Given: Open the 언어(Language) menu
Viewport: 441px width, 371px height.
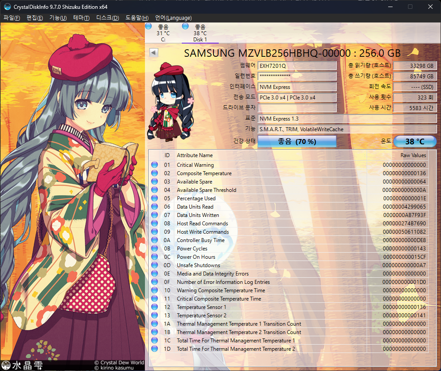Looking at the screenshot, I should [x=173, y=18].
